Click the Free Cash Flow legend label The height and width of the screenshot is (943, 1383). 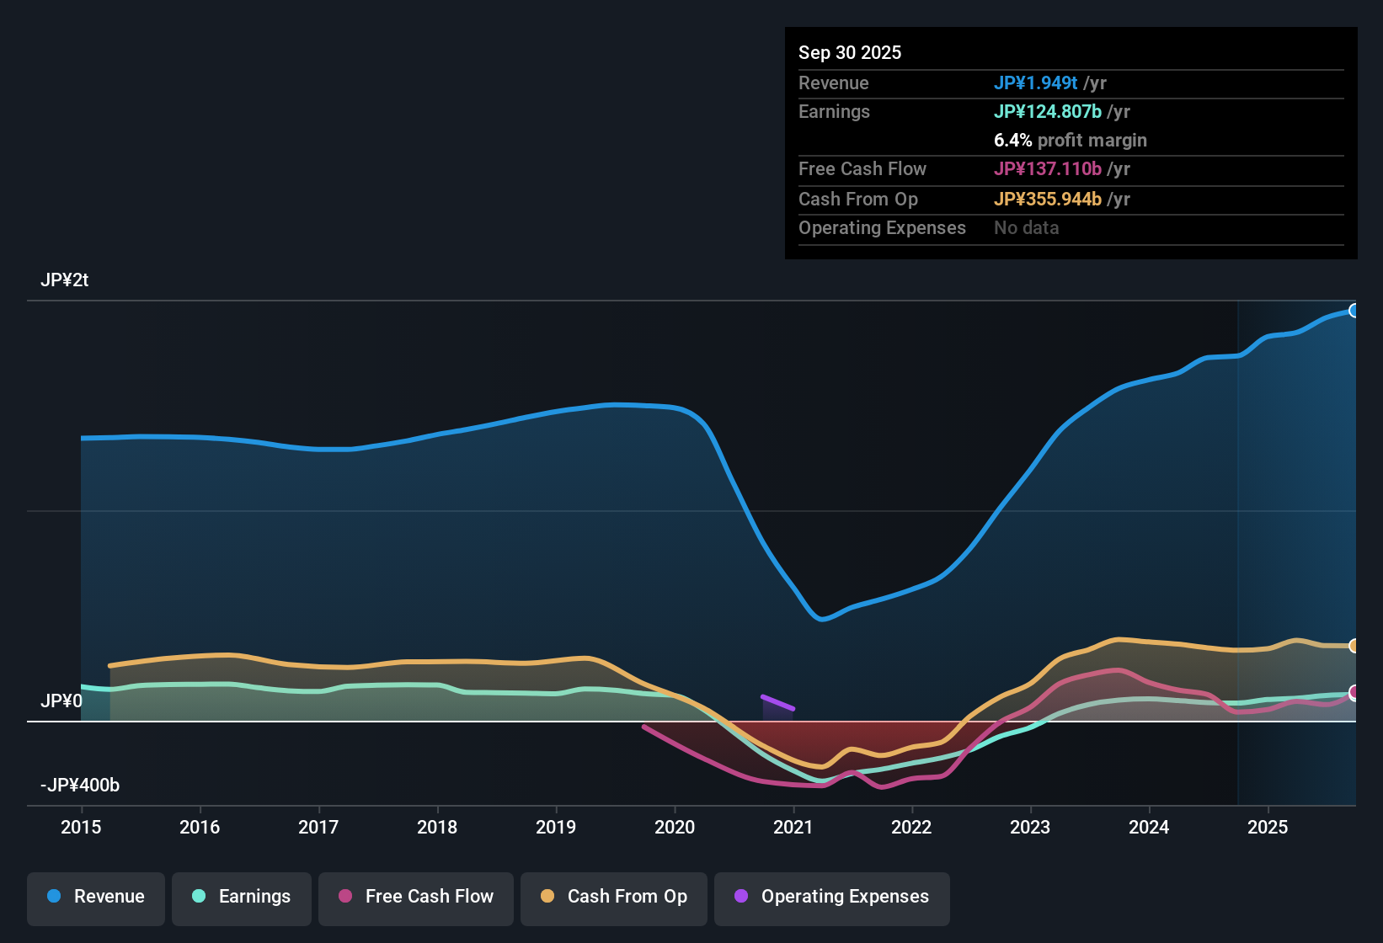430,897
